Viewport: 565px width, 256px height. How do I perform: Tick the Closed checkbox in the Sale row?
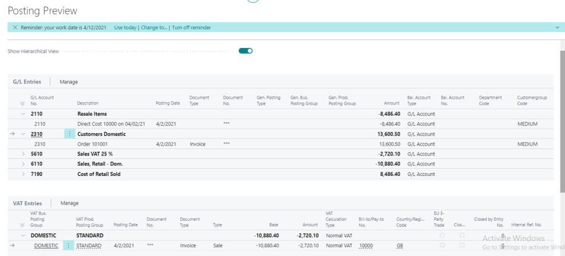tap(462, 246)
